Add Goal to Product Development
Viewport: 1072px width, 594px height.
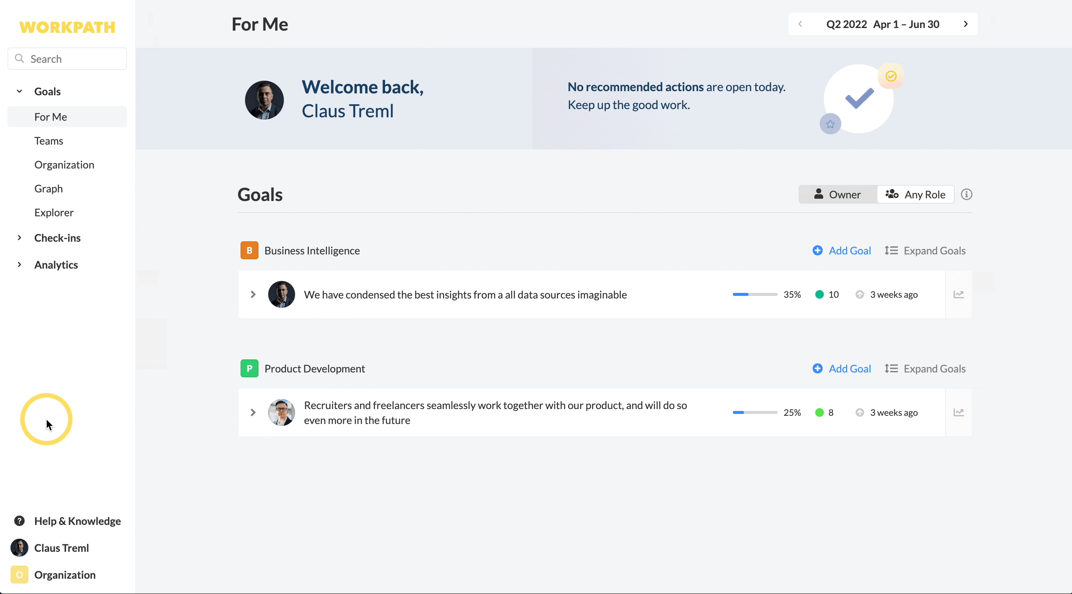click(842, 369)
